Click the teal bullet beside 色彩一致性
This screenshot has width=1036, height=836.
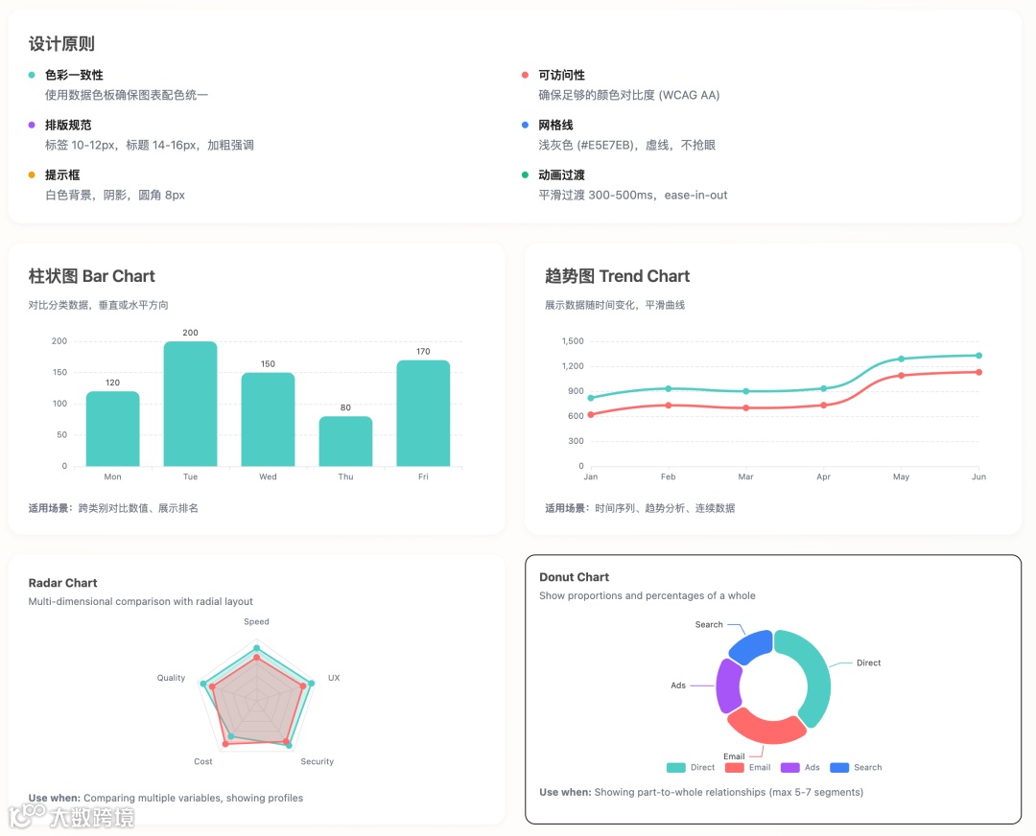(32, 75)
